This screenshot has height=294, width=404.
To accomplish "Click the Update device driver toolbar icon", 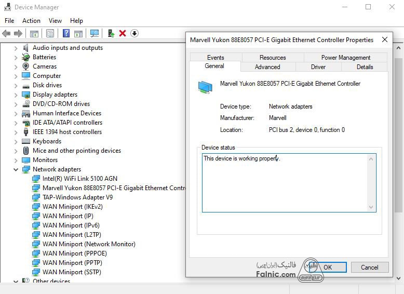I will [111, 33].
